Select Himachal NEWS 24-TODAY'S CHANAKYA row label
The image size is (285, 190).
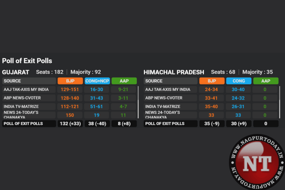click(x=162, y=115)
